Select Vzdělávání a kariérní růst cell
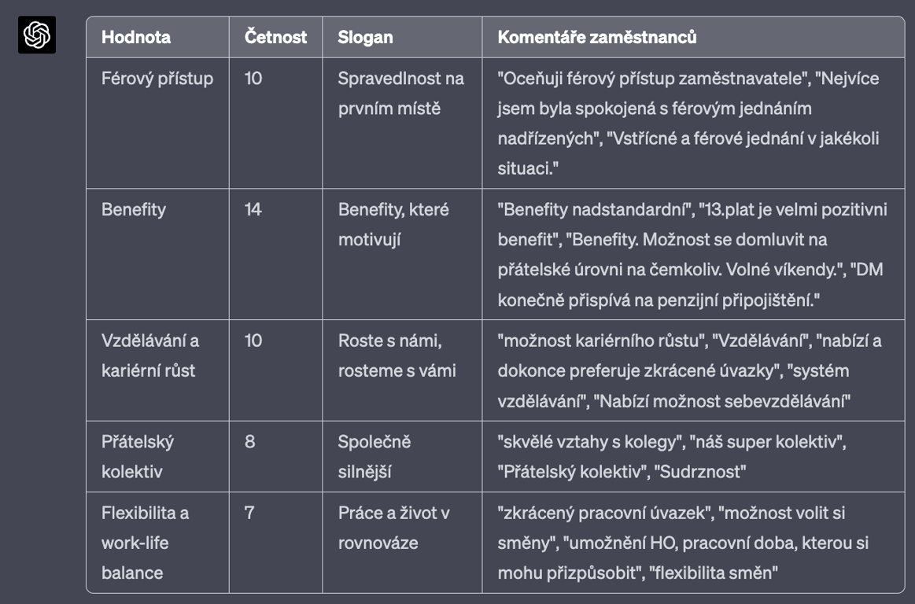The width and height of the screenshot is (915, 604). click(150, 355)
